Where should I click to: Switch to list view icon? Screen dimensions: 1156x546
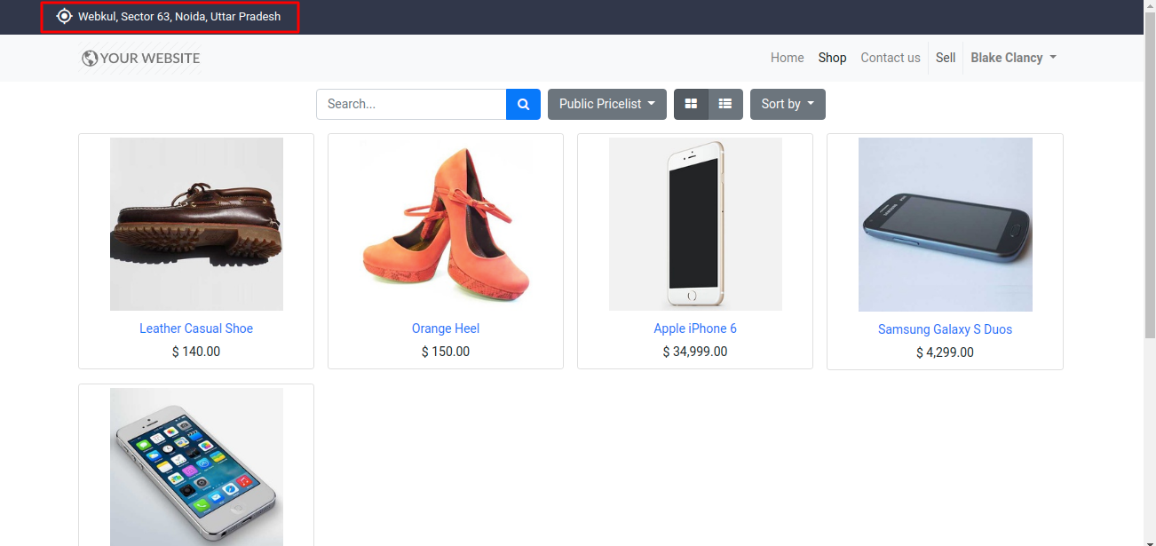725,104
